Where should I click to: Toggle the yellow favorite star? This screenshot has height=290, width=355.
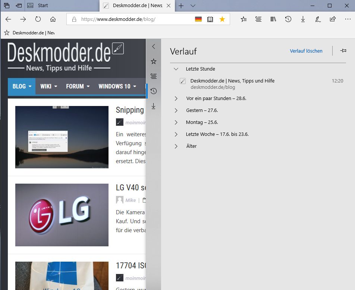(222, 19)
